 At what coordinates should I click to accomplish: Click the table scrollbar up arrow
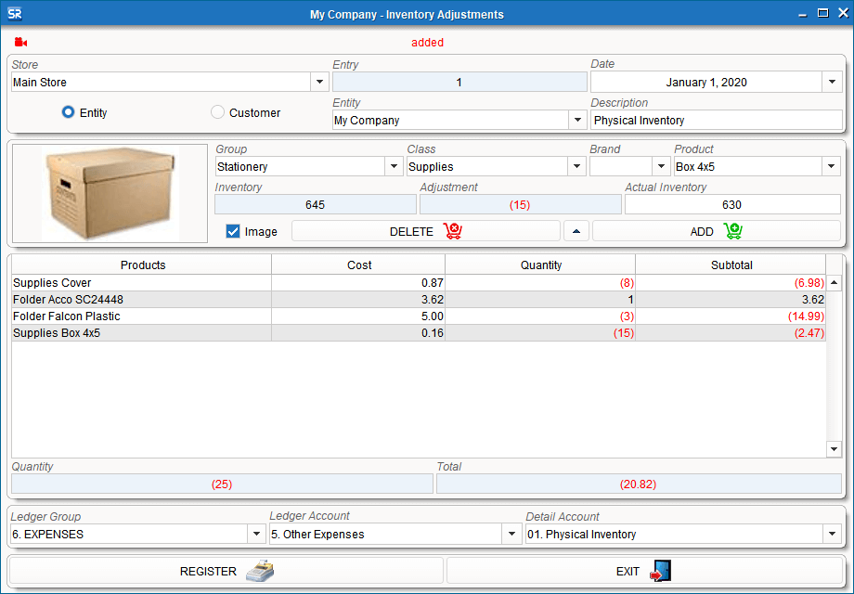point(834,282)
